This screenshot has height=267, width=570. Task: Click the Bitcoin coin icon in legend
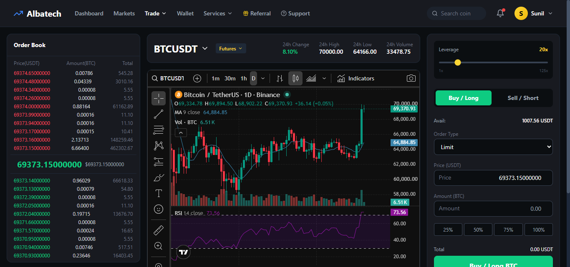pyautogui.click(x=179, y=95)
